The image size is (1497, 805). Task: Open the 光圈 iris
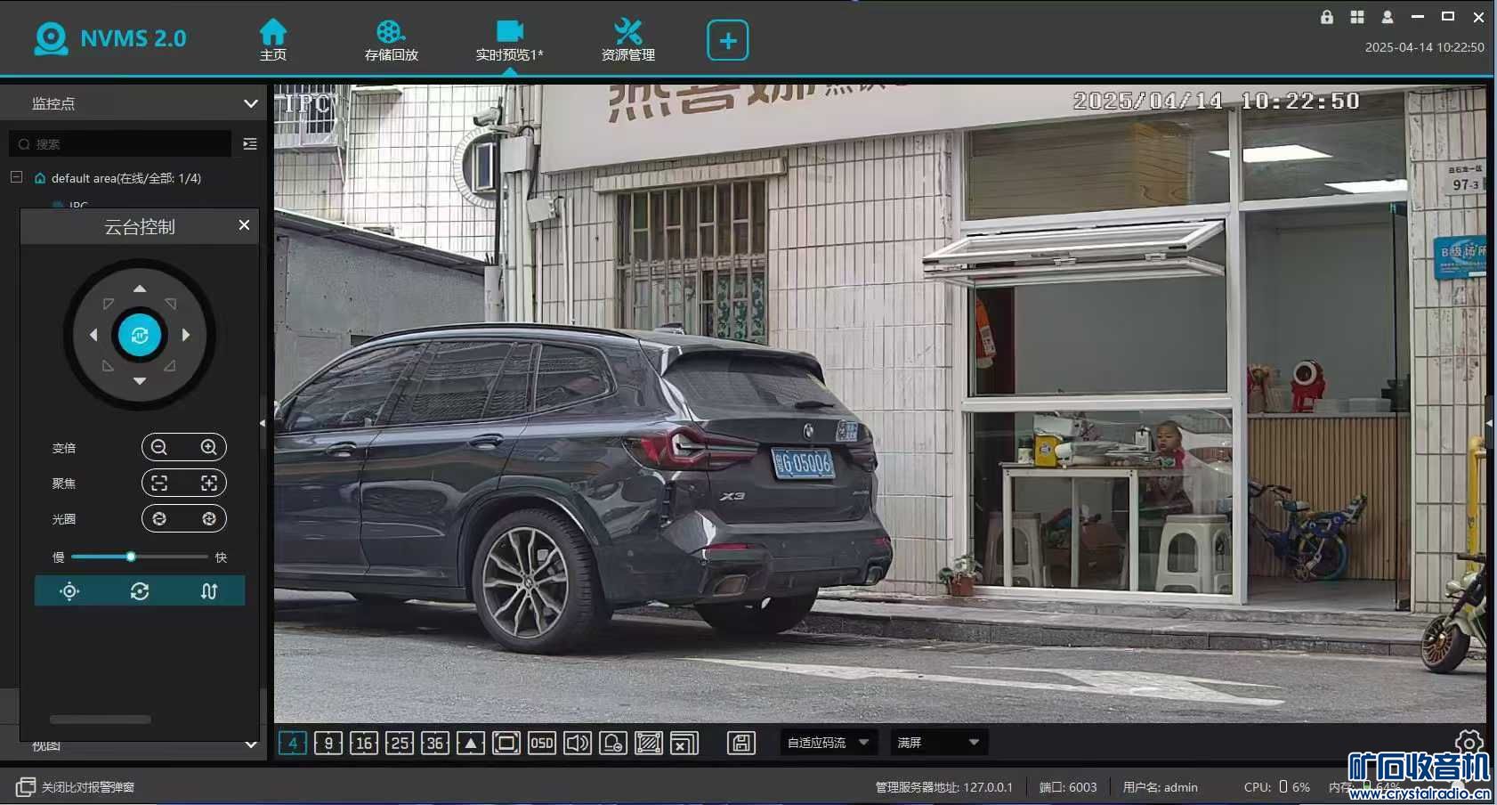(x=209, y=518)
